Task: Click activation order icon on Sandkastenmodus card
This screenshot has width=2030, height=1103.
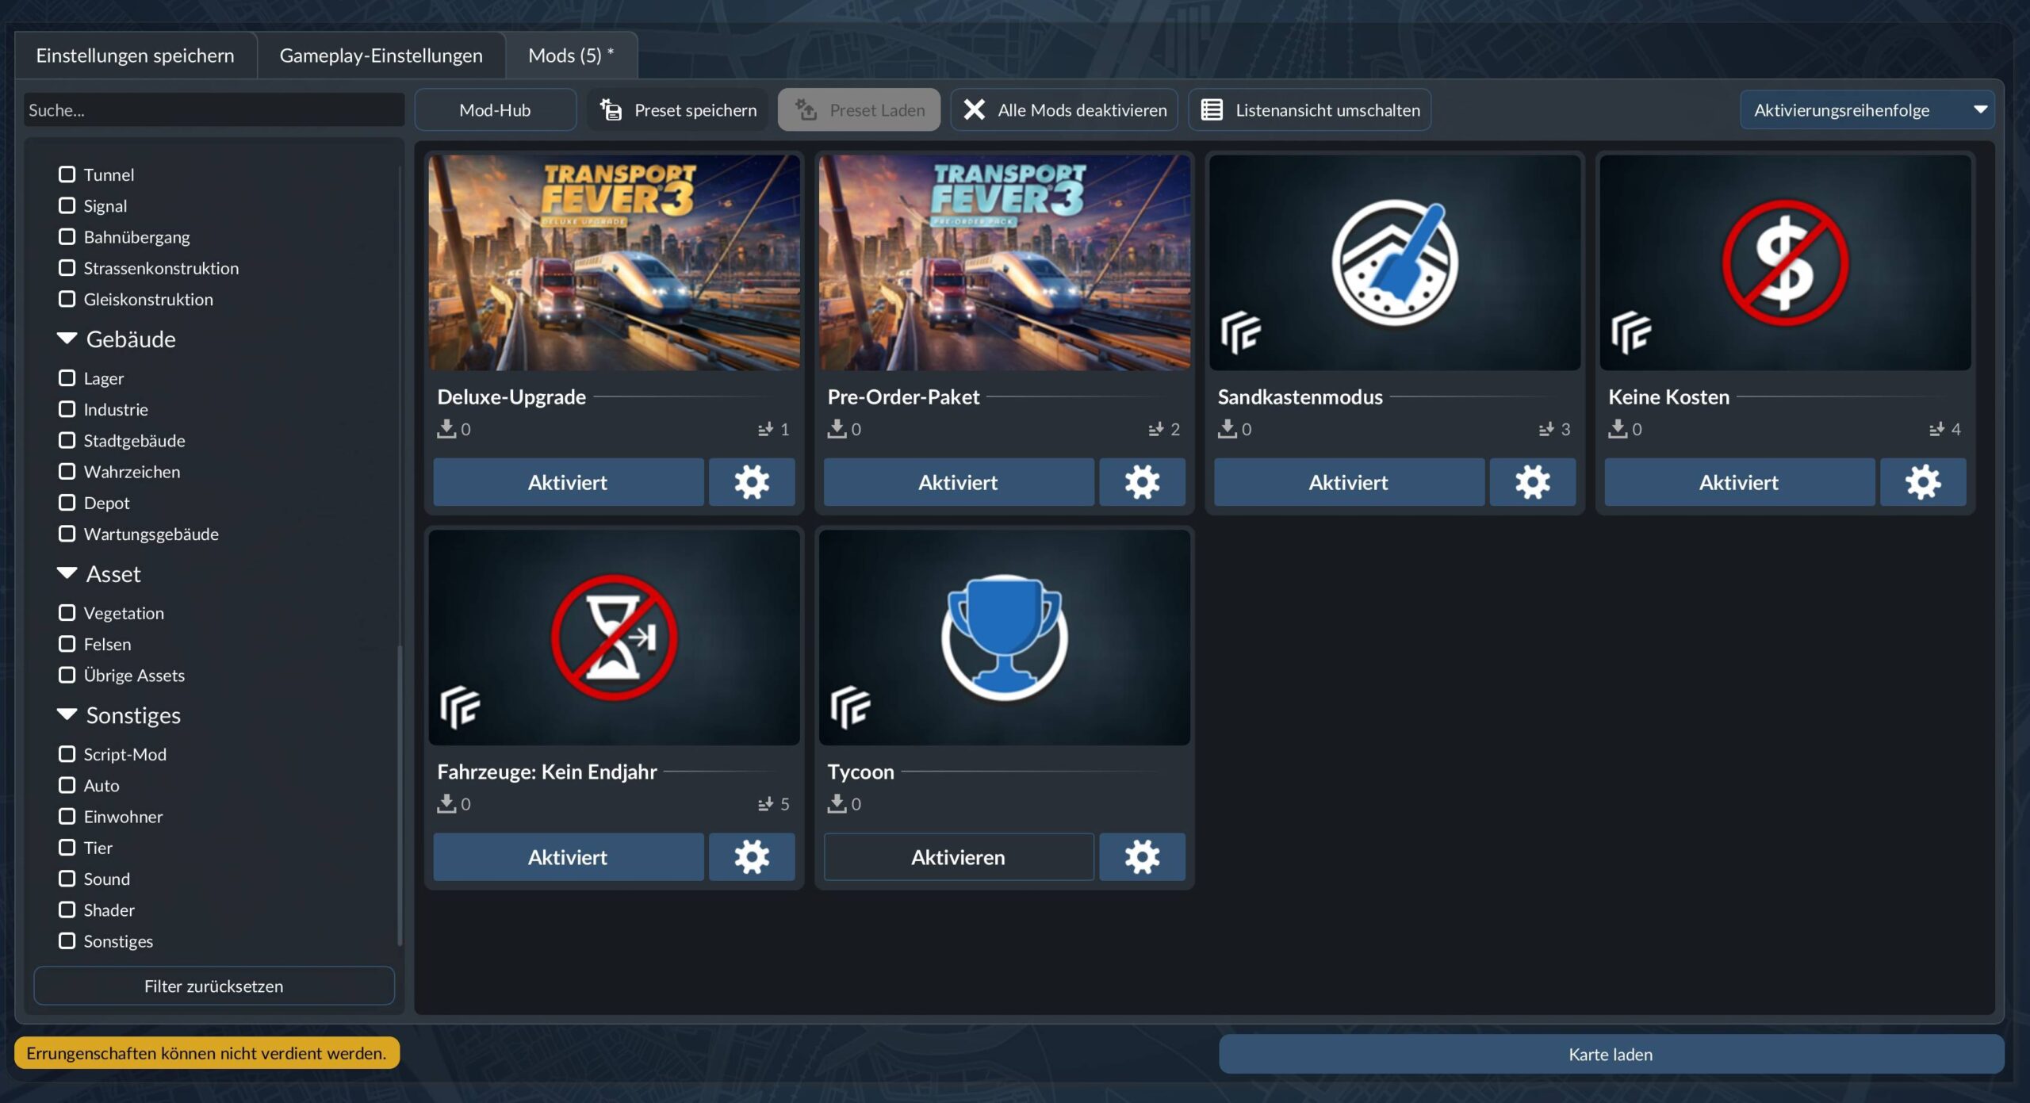Action: [1546, 429]
